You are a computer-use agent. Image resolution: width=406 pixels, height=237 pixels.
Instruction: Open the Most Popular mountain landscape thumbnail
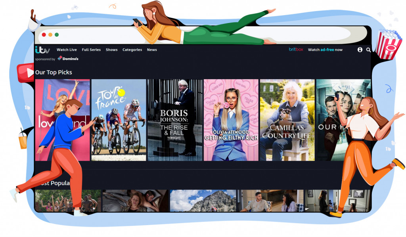[x=203, y=201]
